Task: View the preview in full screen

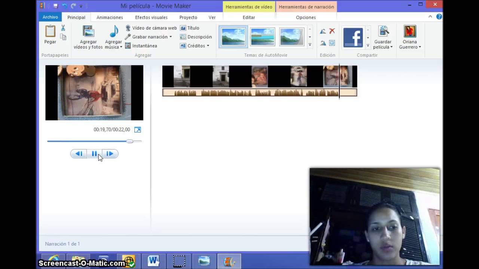Action: click(138, 130)
